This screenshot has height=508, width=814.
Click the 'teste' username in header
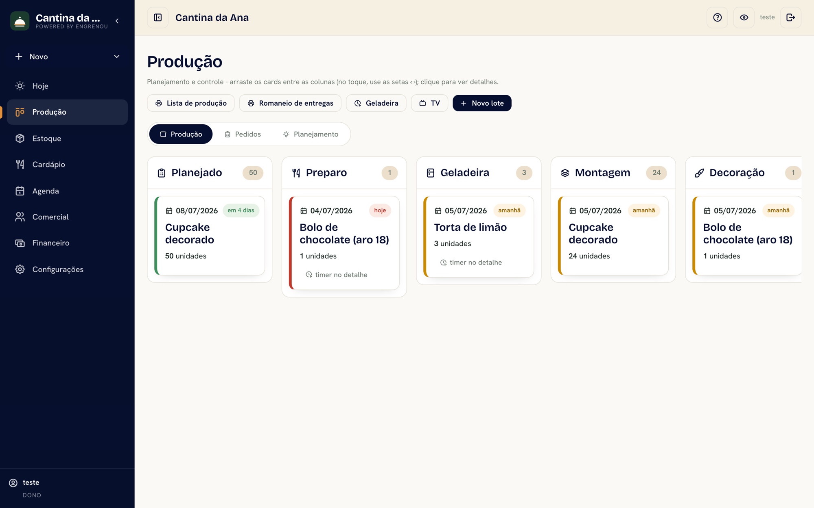pyautogui.click(x=767, y=17)
